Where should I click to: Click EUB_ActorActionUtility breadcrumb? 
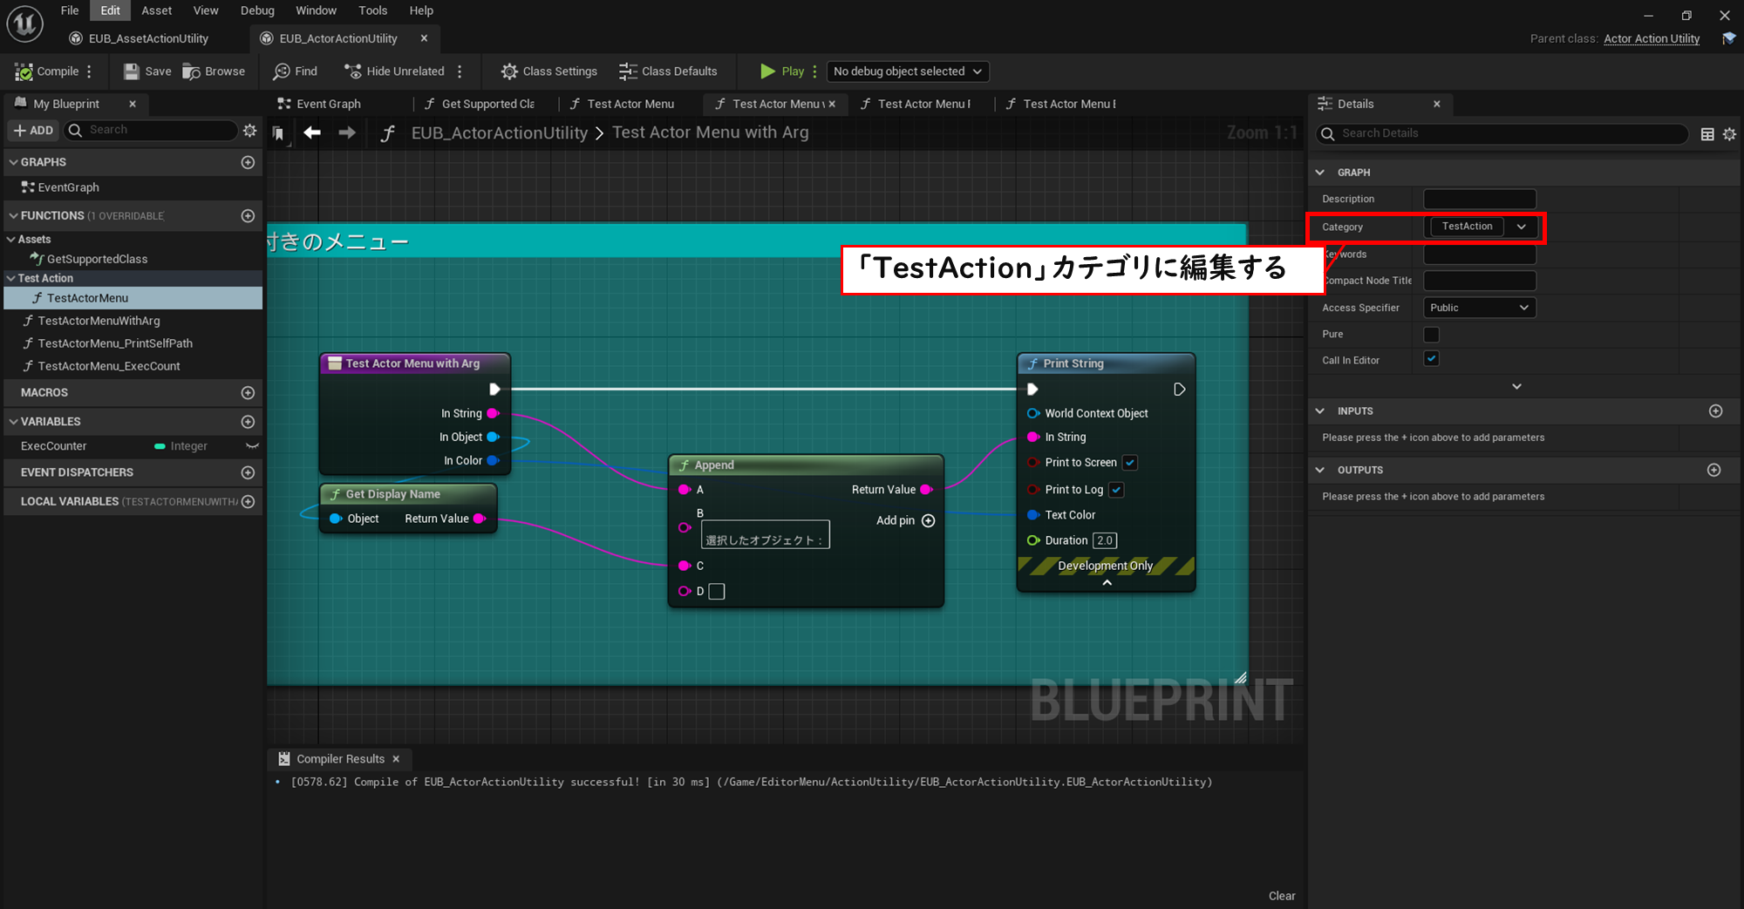click(500, 132)
